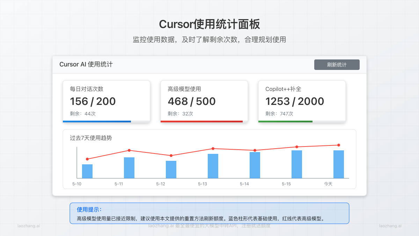
Task: Click the 5-10 axis label
Action: pyautogui.click(x=77, y=184)
